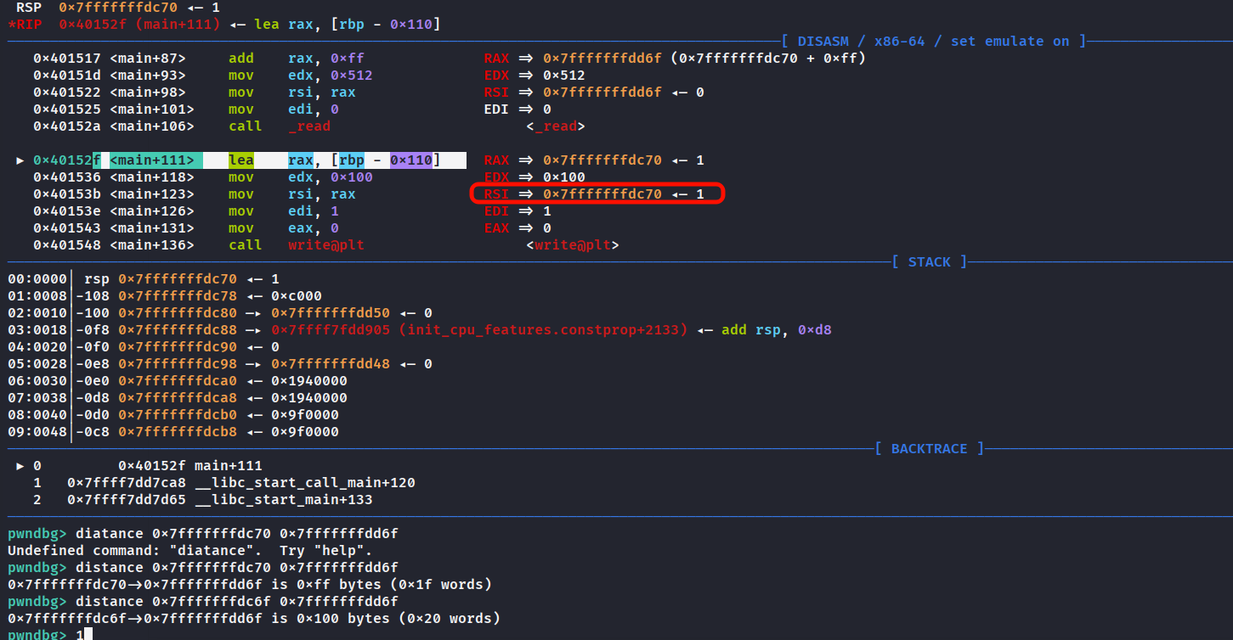
Task: Click the mov edx, 0x100 line at main+118
Action: click(203, 177)
